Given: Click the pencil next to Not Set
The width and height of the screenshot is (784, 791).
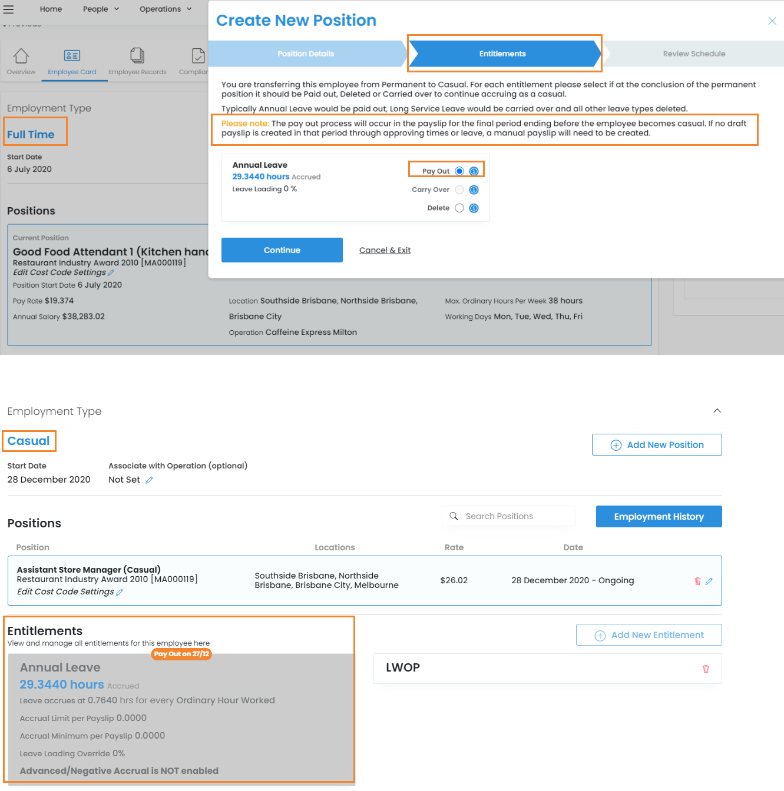Looking at the screenshot, I should 150,480.
